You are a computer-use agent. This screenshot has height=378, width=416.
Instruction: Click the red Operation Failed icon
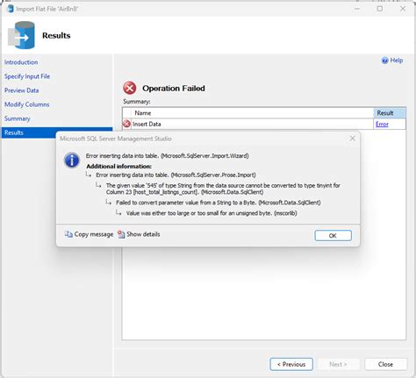tap(130, 88)
